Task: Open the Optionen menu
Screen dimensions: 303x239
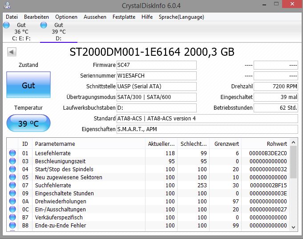Action: pyautogui.click(x=66, y=17)
